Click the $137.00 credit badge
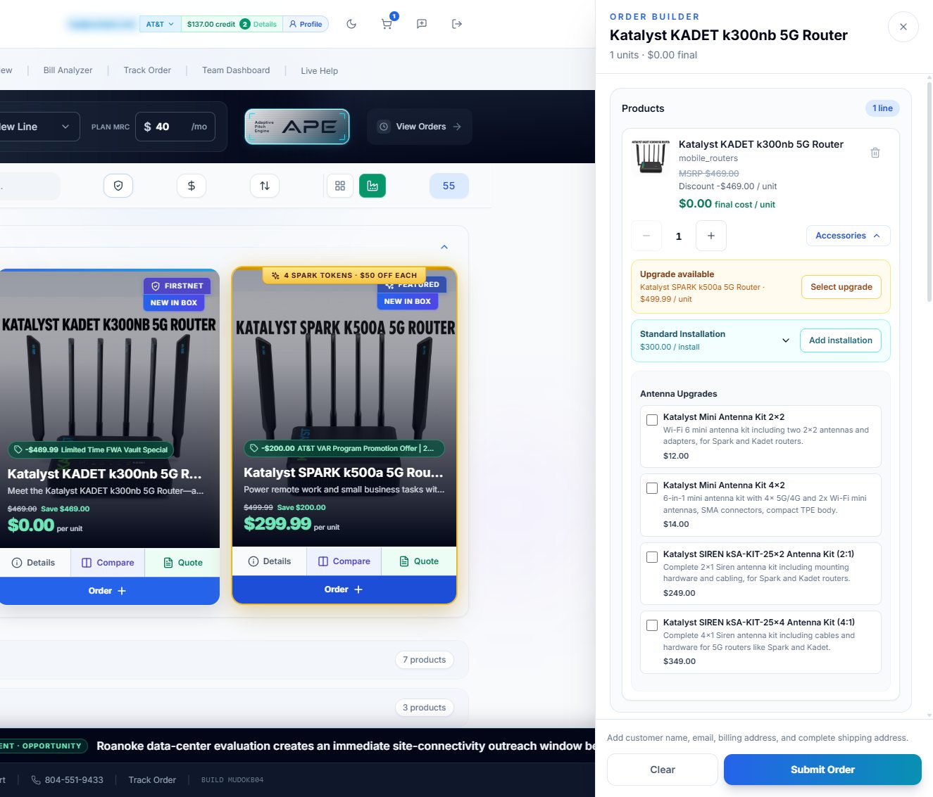Viewport: 933px width, 797px height. click(x=211, y=24)
